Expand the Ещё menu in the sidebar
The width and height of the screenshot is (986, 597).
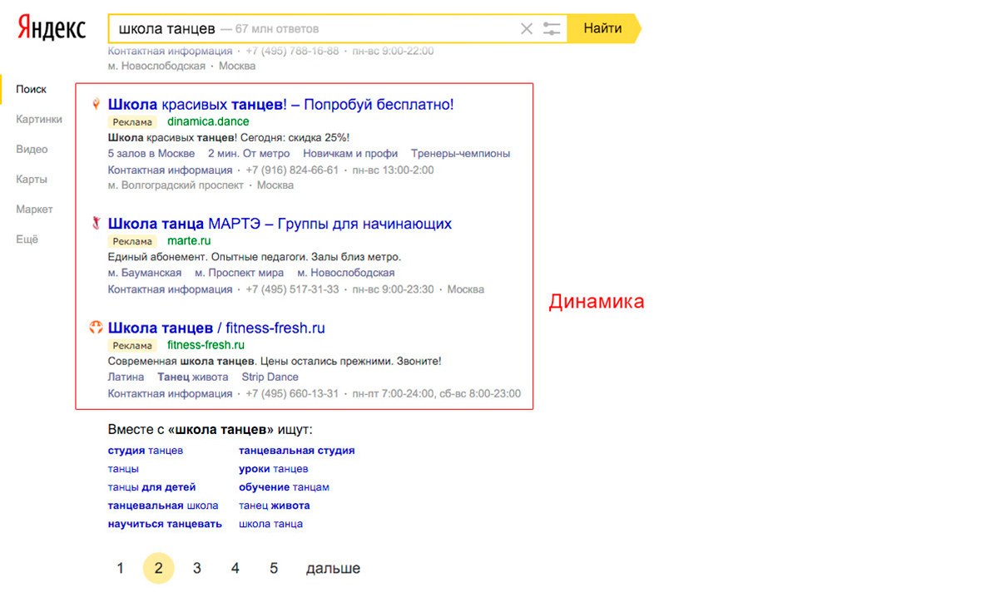tap(27, 239)
